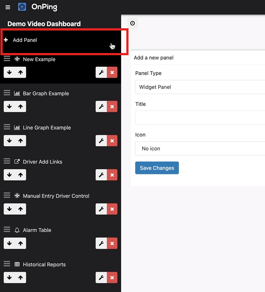Screen dimensions: 265x292
Task: Open the Historical Reports panel
Action: click(x=44, y=265)
